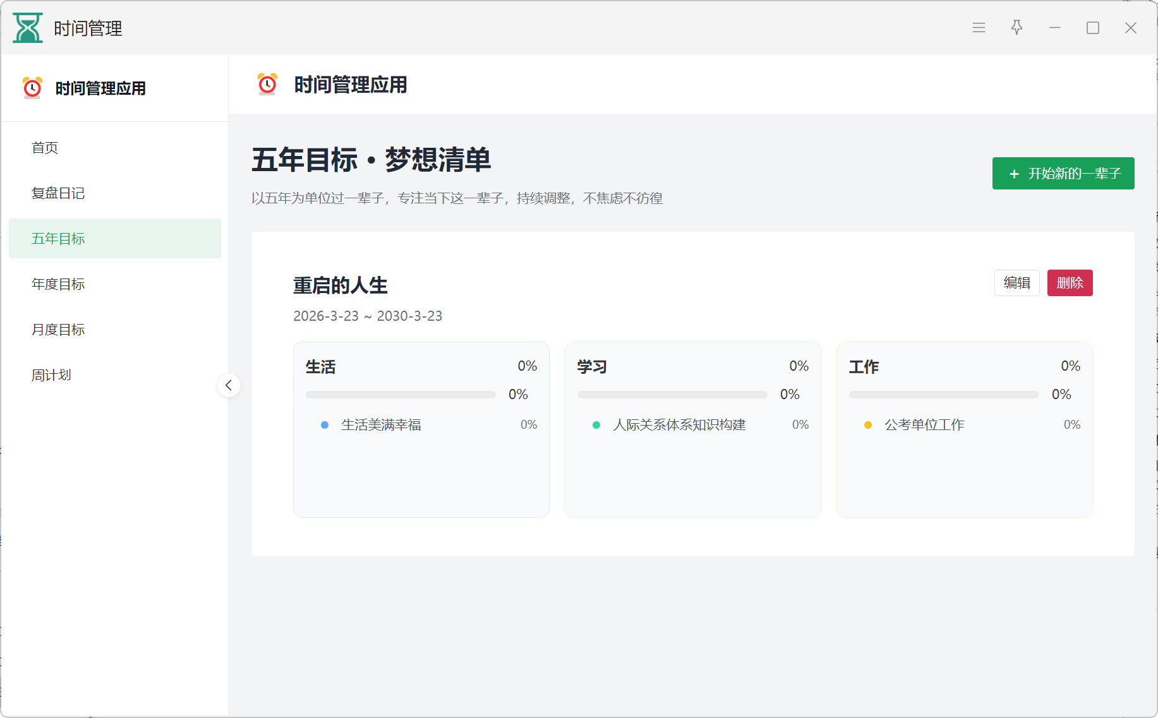Click the 开始新的一辈子 button

click(1063, 174)
